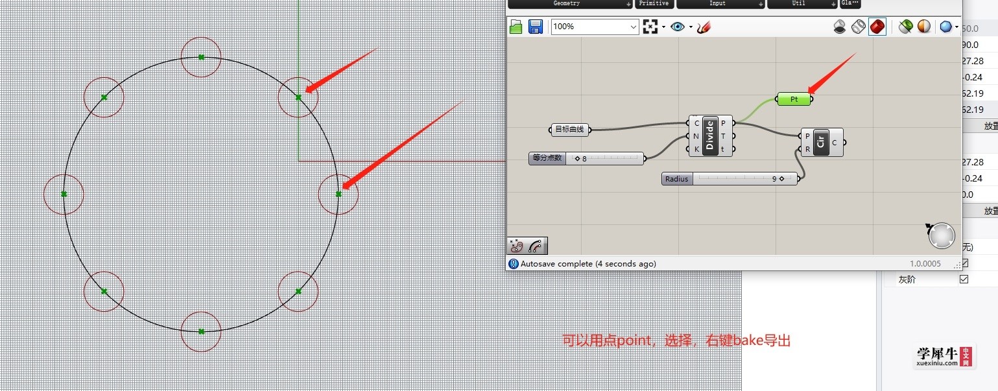Click the Divide component's K input

[x=696, y=149]
